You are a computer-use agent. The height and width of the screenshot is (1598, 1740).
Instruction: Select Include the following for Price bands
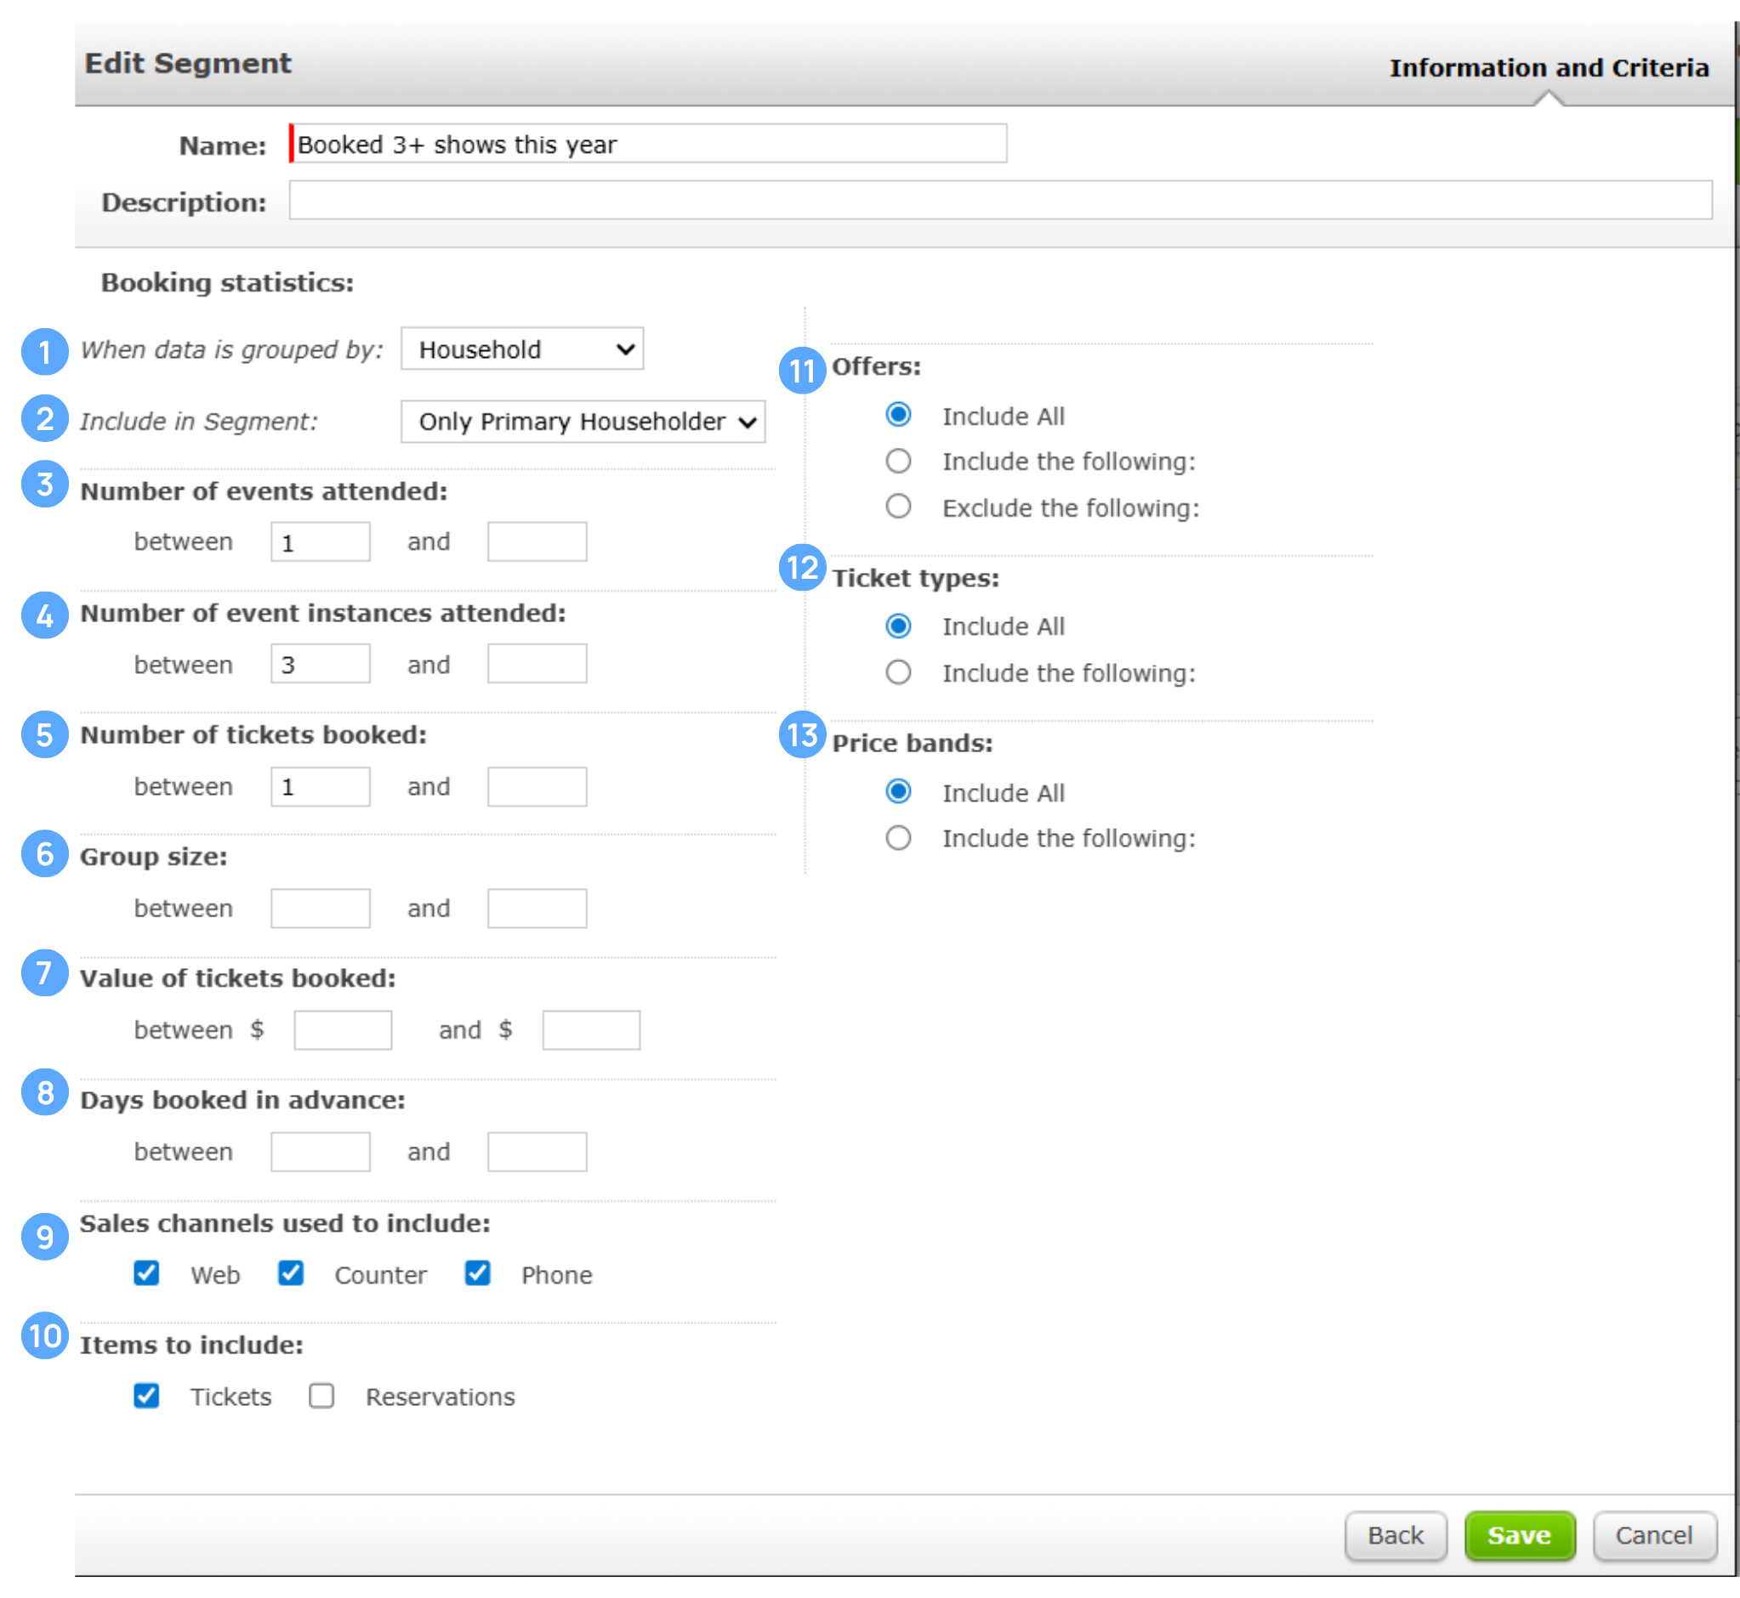(x=898, y=837)
